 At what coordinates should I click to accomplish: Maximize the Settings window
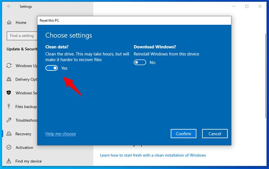(x=247, y=6)
